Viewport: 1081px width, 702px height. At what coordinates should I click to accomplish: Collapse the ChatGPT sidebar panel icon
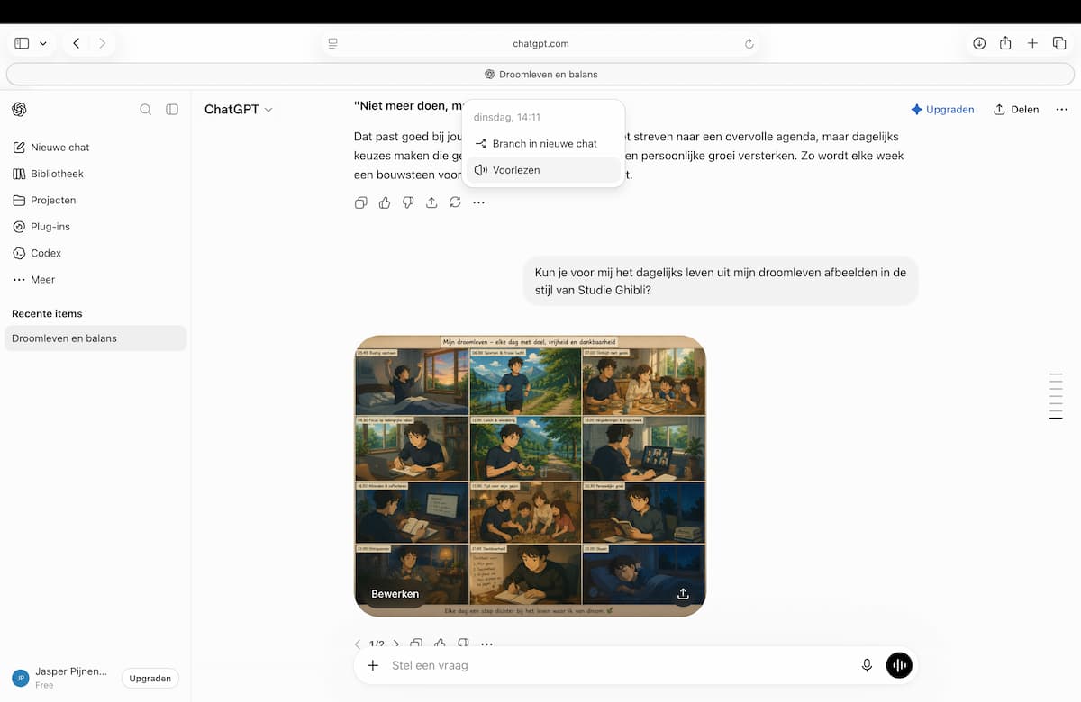pos(172,110)
